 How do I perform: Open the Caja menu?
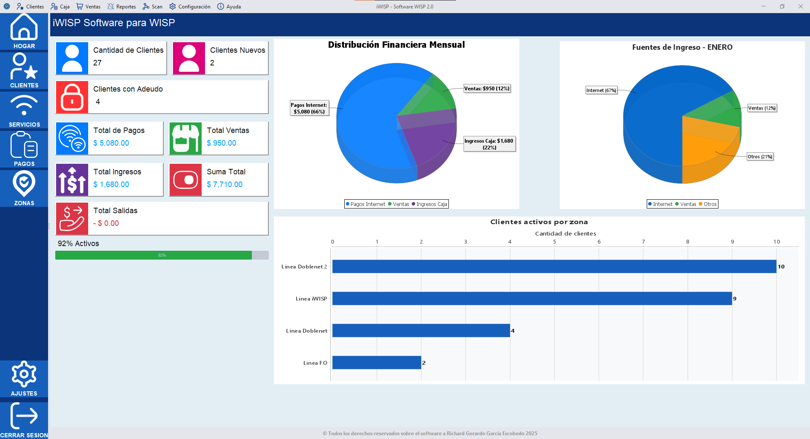tap(60, 6)
